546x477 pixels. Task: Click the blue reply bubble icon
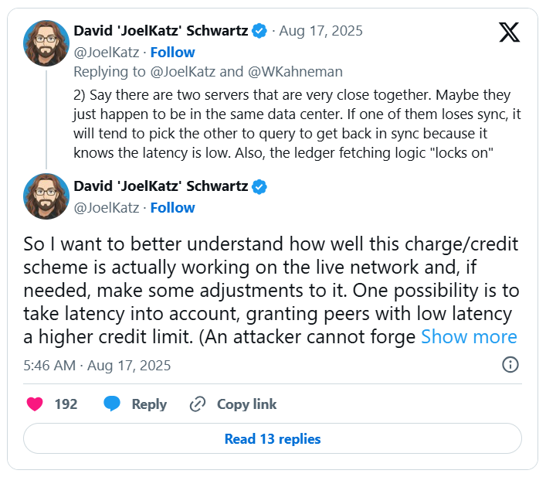113,404
